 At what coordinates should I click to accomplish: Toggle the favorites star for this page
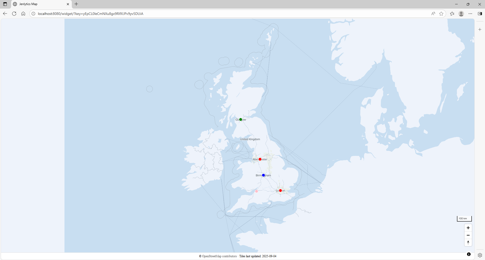[x=442, y=14]
